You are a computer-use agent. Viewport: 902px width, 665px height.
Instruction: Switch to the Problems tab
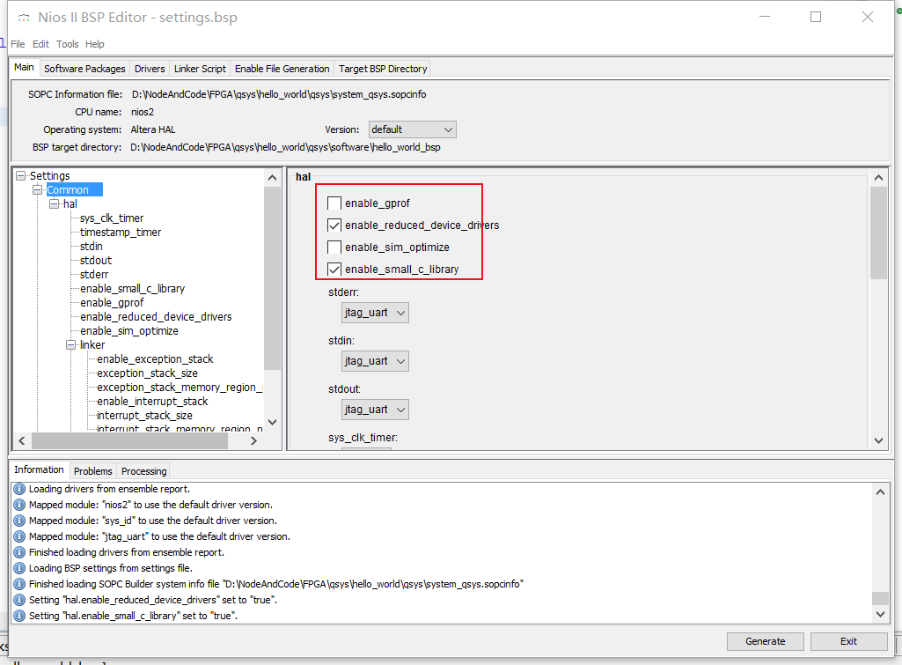[x=92, y=470]
